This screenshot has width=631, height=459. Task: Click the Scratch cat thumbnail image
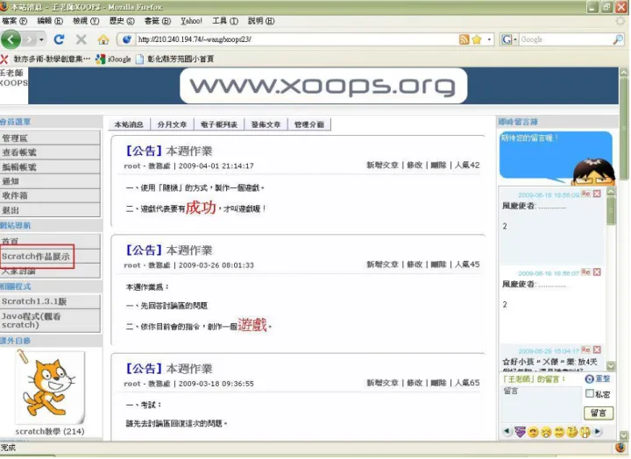point(50,387)
